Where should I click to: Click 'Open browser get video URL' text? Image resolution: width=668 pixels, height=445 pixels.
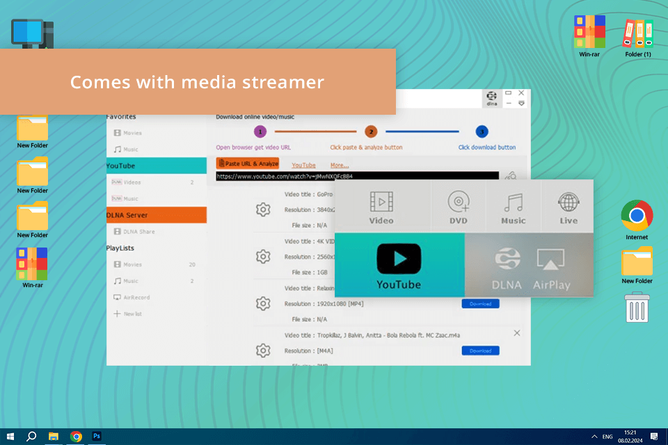coord(253,147)
